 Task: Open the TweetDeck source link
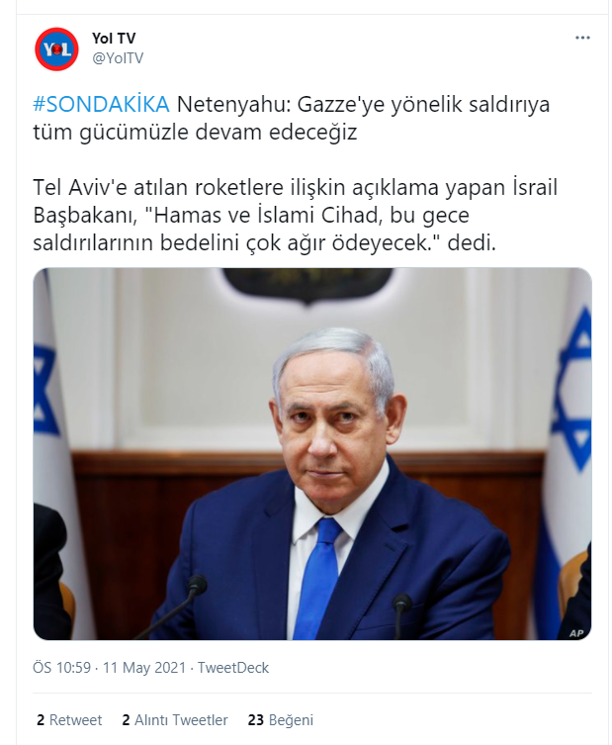click(233, 668)
